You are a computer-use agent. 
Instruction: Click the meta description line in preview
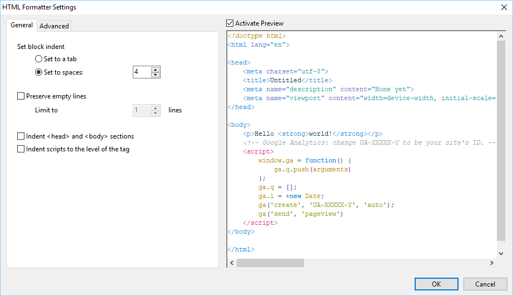tap(328, 89)
